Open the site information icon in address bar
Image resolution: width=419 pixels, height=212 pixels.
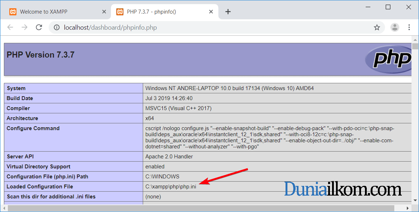[x=57, y=27]
